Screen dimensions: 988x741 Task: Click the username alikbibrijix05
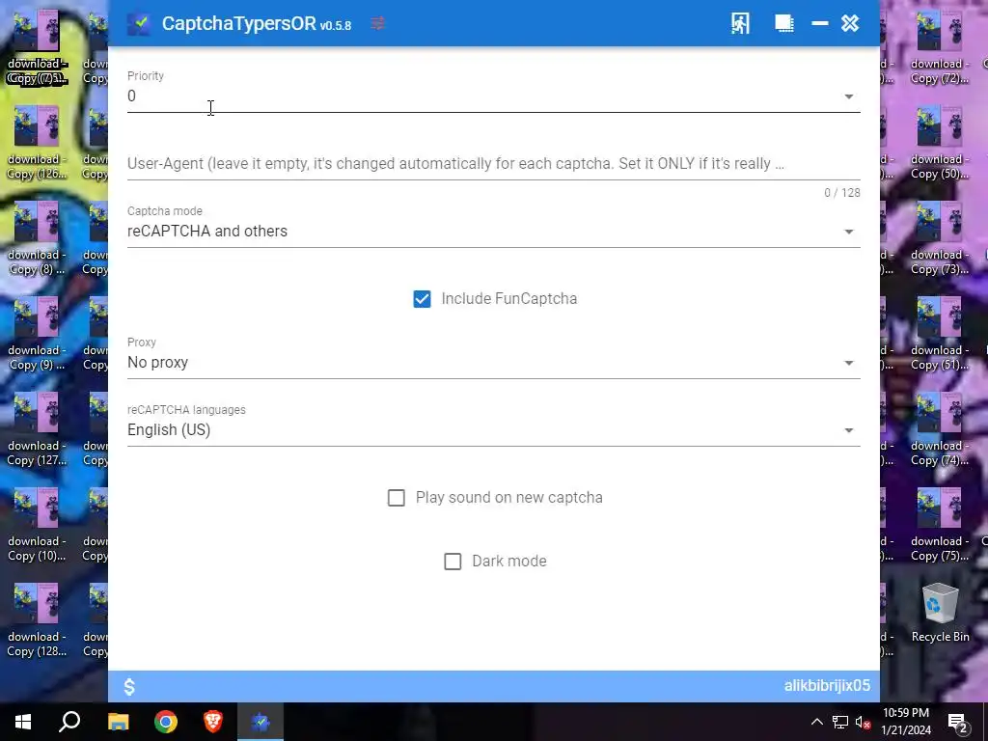click(827, 686)
